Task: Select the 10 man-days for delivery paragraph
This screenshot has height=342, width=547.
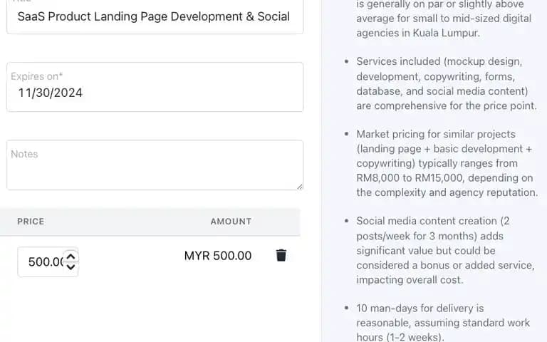Action: 443,323
